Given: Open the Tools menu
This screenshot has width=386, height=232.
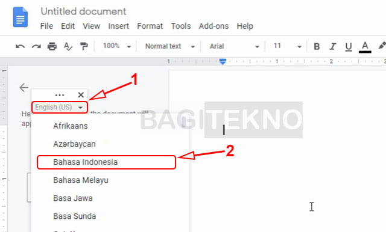Looking at the screenshot, I should click(181, 26).
